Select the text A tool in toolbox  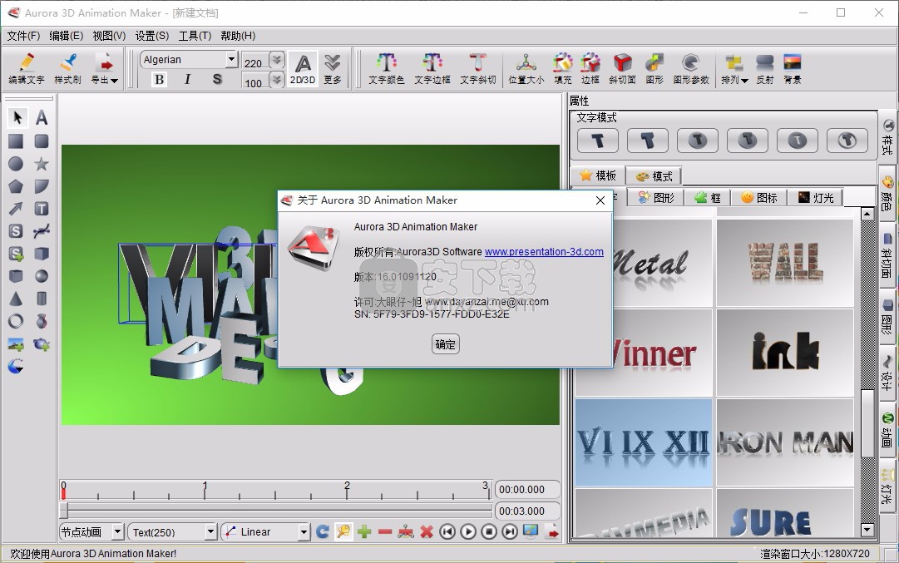42,117
